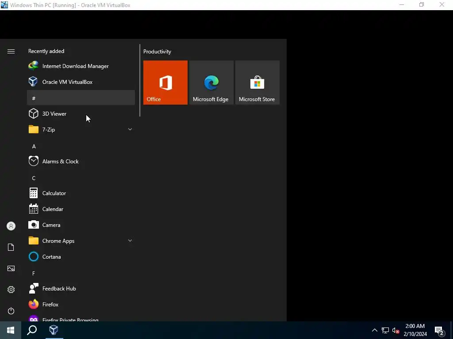Open Pictures from Start sidebar
This screenshot has height=339, width=453.
11,268
